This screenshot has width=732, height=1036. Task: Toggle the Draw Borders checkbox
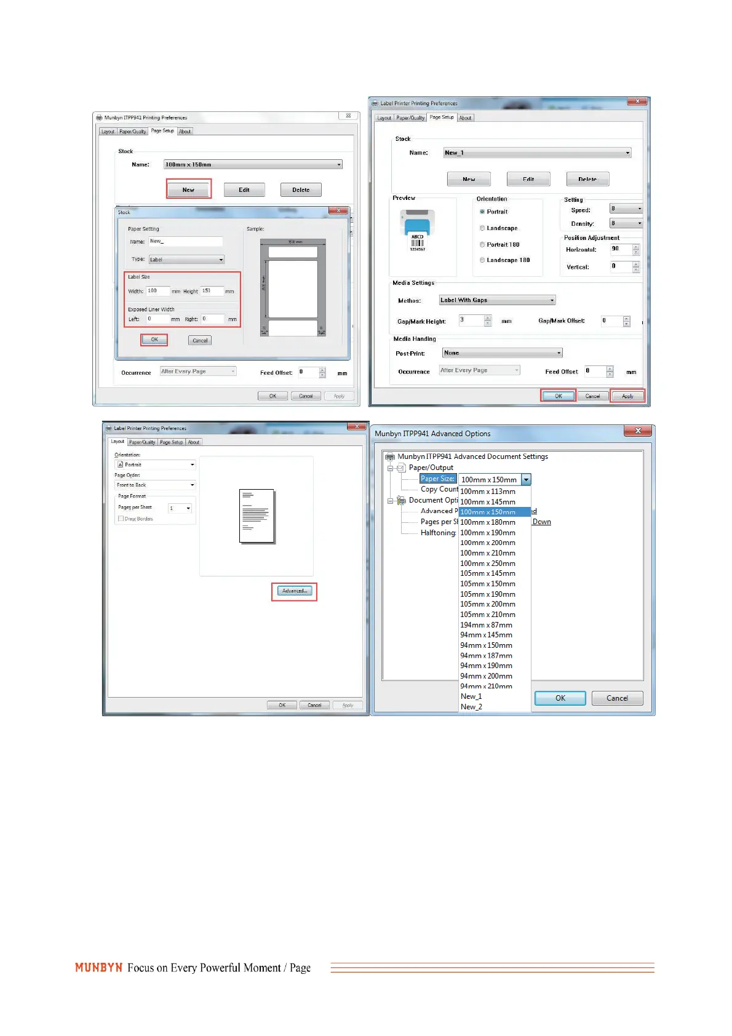tap(121, 519)
